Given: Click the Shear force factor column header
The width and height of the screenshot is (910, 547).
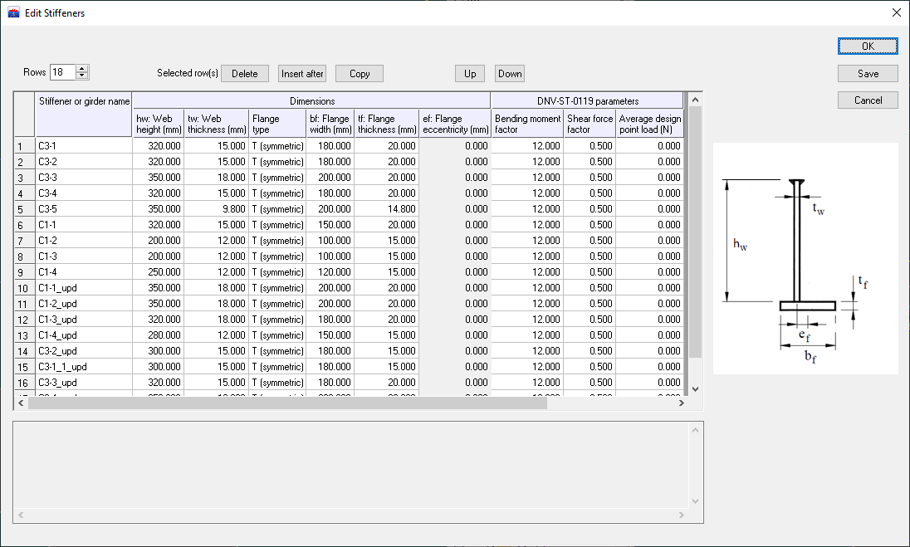Looking at the screenshot, I should click(x=590, y=124).
